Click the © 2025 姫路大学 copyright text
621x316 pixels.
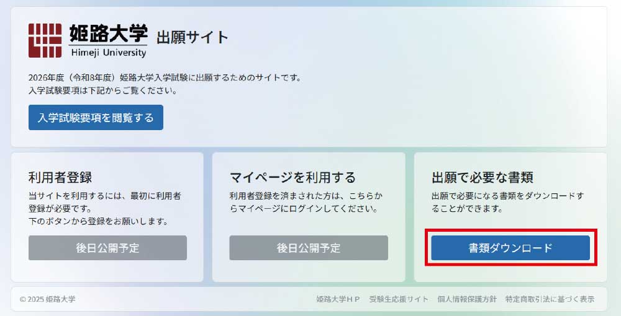[48, 299]
